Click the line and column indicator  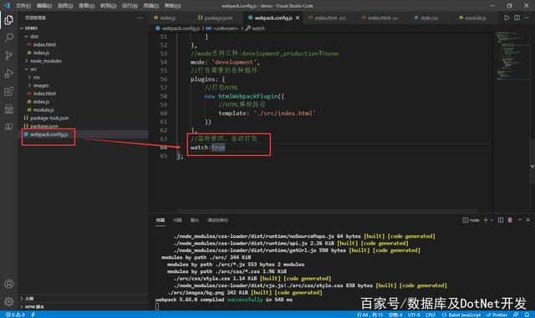pyautogui.click(x=369, y=315)
